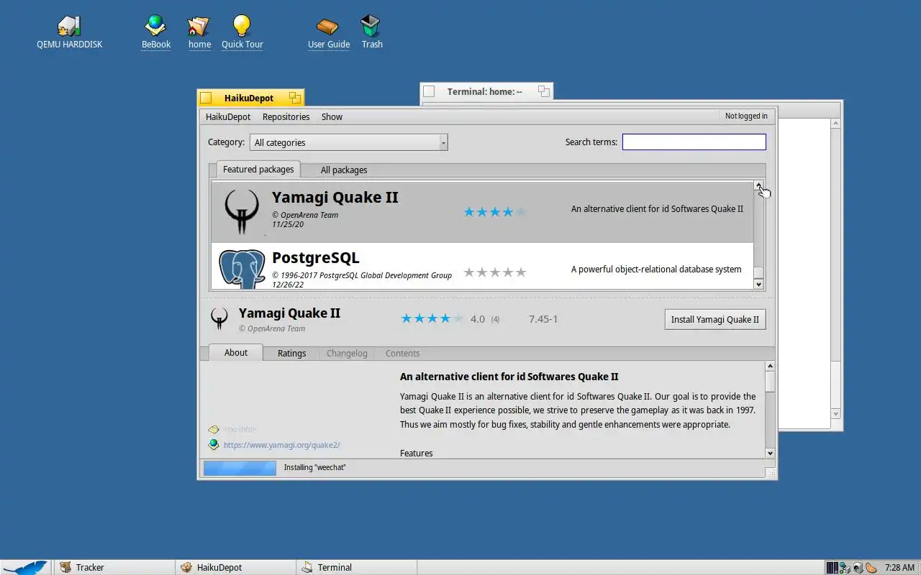
Task: Switch to Tracker in the Deskbar
Action: tap(113, 567)
